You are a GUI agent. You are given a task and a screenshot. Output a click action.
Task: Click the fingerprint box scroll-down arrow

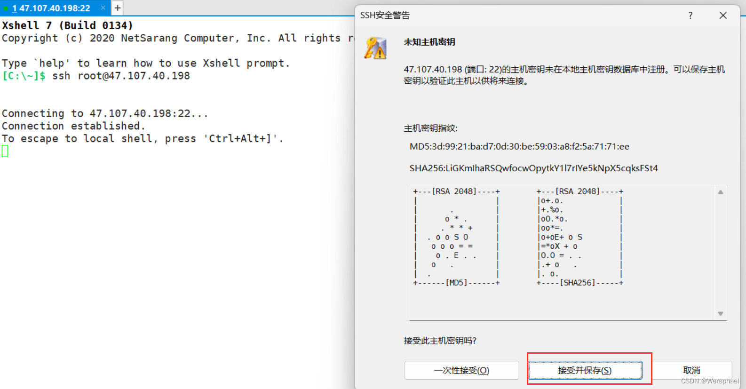coord(720,314)
